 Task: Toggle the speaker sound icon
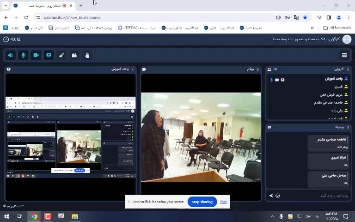11,55
